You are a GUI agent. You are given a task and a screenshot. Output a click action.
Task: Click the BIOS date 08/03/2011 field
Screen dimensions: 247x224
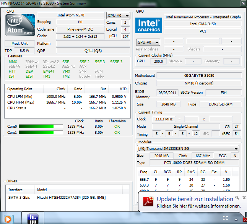[167, 93]
